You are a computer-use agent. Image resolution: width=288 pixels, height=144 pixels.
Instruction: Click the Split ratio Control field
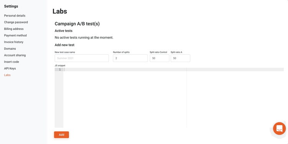pyautogui.click(x=159, y=58)
